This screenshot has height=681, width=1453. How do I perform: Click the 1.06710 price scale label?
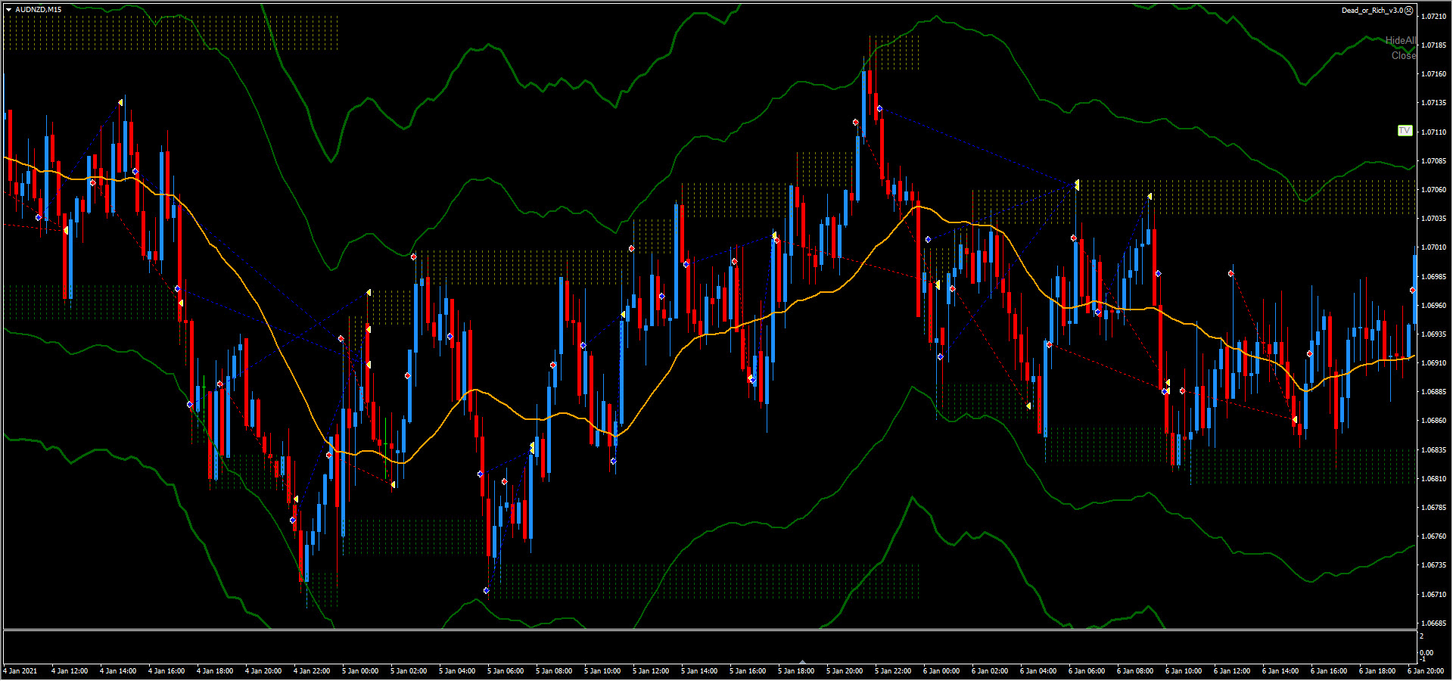click(x=1433, y=595)
